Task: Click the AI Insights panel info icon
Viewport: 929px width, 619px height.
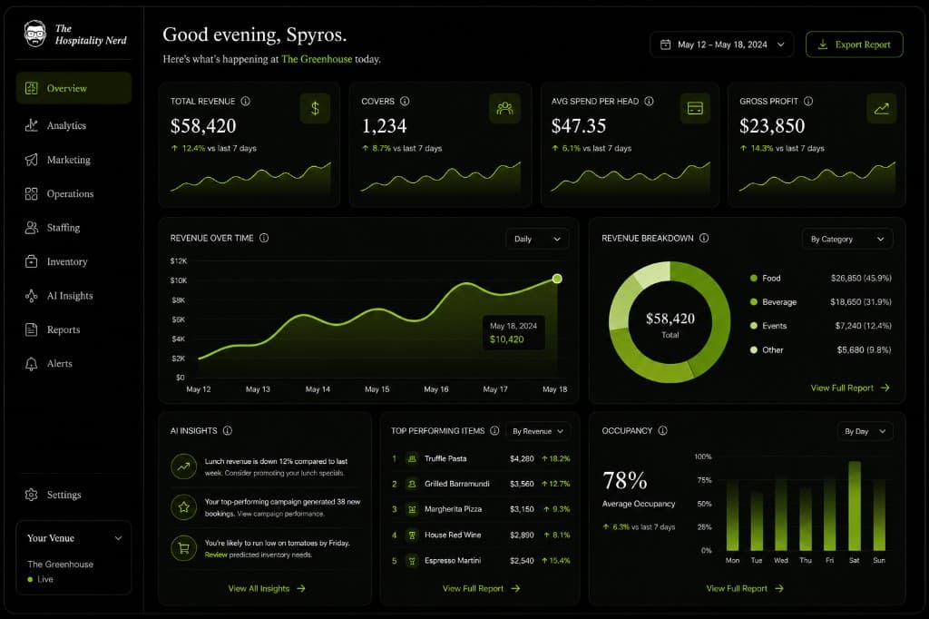Action: [228, 430]
